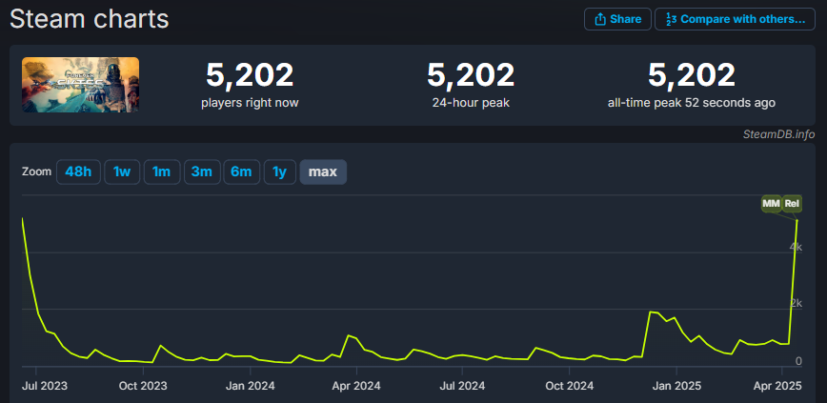Open Compare with others
This screenshot has height=403, width=827.
point(735,19)
